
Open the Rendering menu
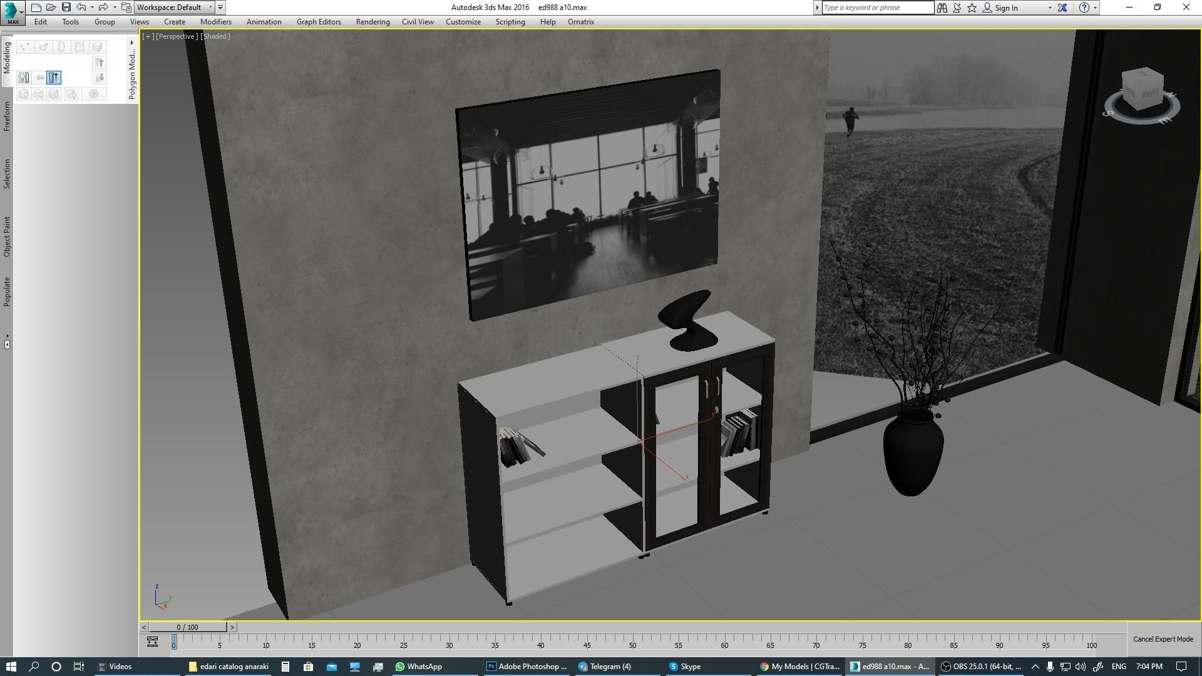tap(372, 22)
